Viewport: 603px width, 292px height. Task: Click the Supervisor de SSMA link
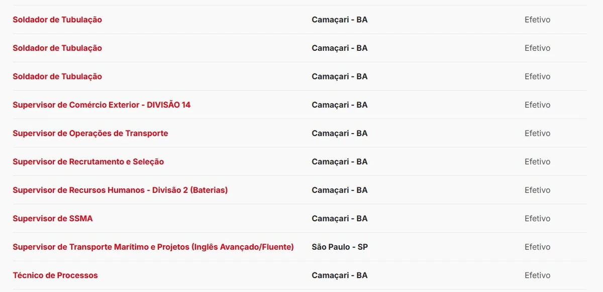(x=53, y=219)
